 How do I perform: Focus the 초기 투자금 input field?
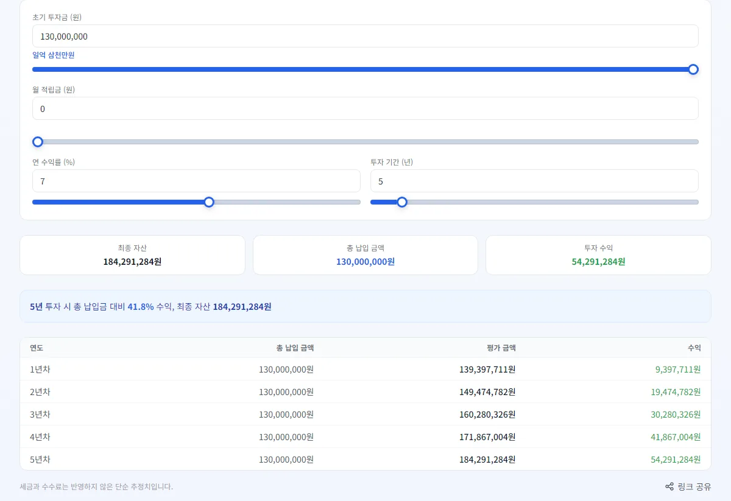tap(365, 36)
